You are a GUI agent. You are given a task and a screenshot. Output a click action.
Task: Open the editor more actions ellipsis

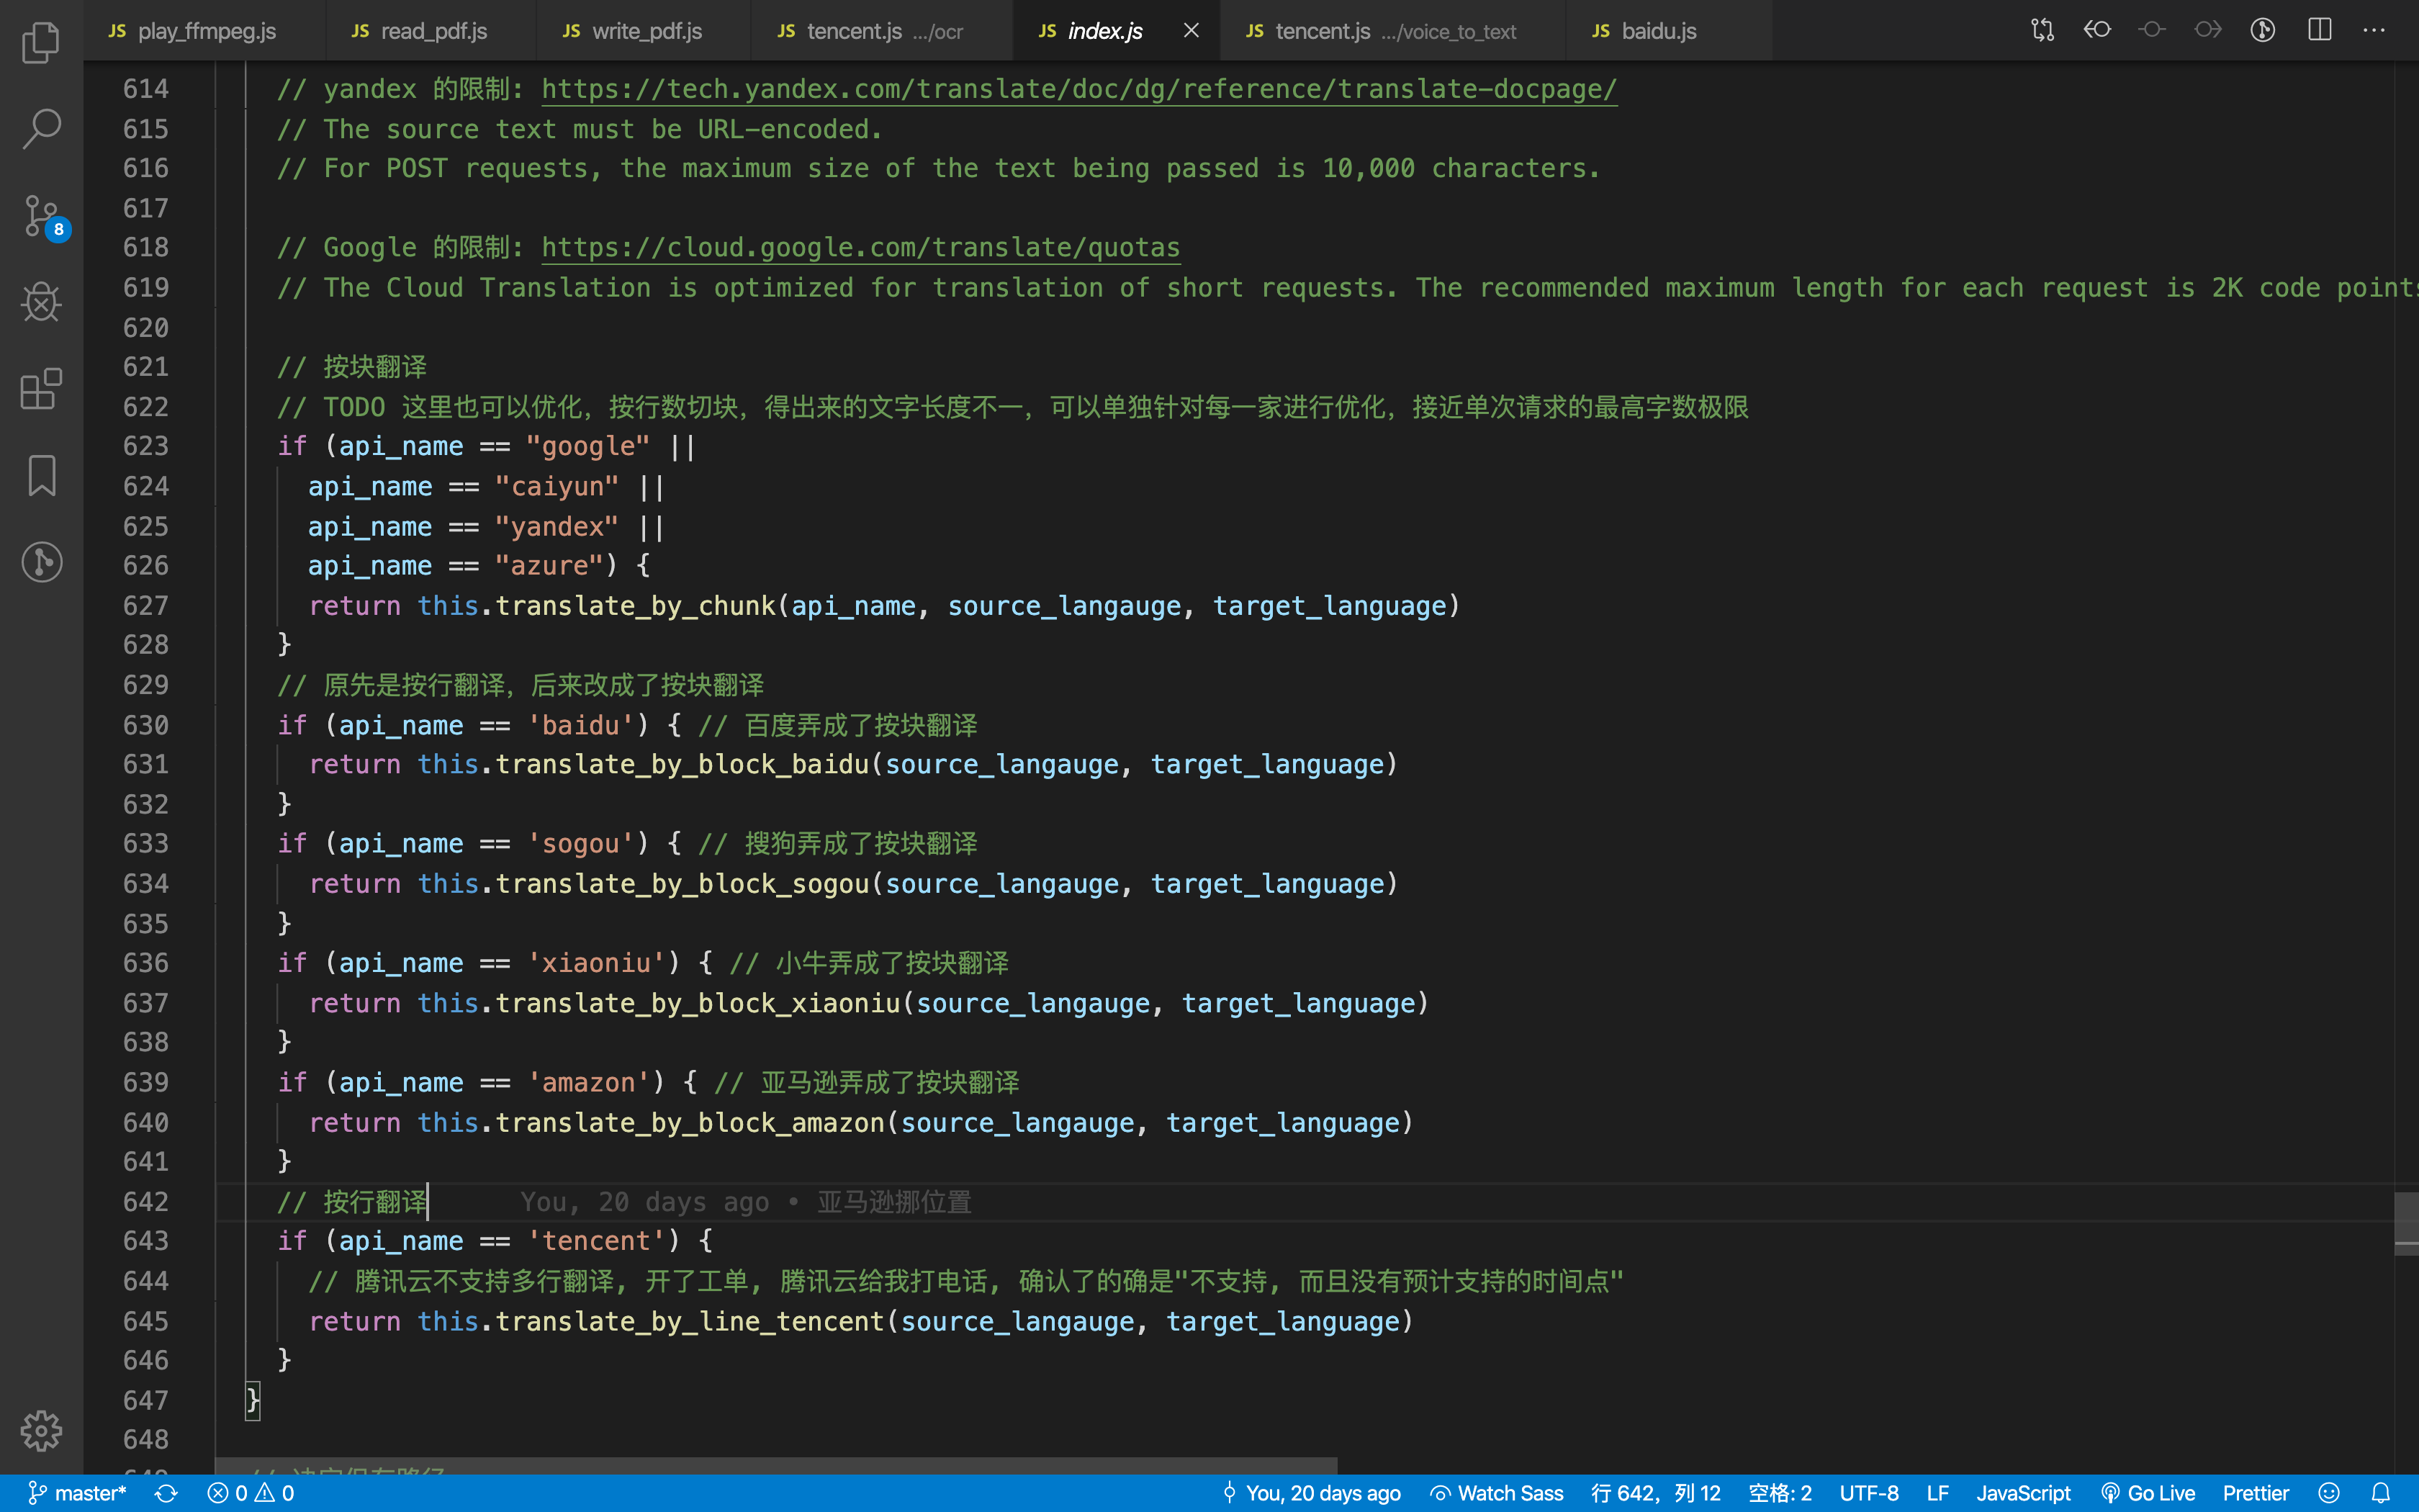tap(2374, 30)
